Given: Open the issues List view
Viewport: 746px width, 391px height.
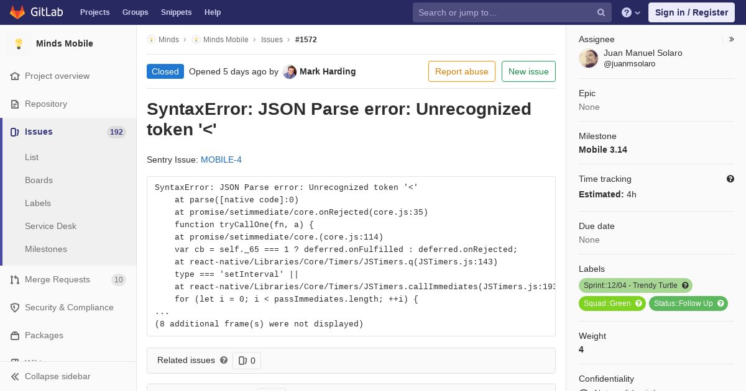Looking at the screenshot, I should [x=32, y=157].
